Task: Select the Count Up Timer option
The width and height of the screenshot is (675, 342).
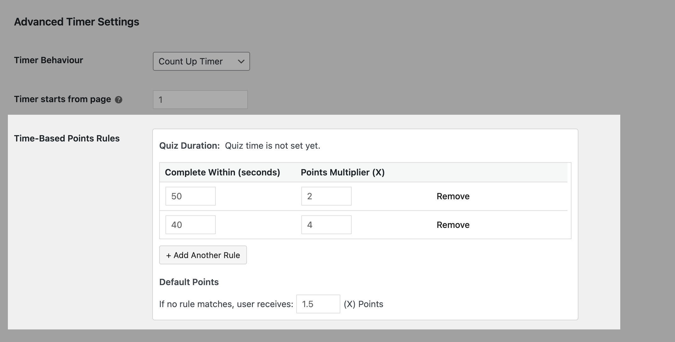Action: click(190, 61)
